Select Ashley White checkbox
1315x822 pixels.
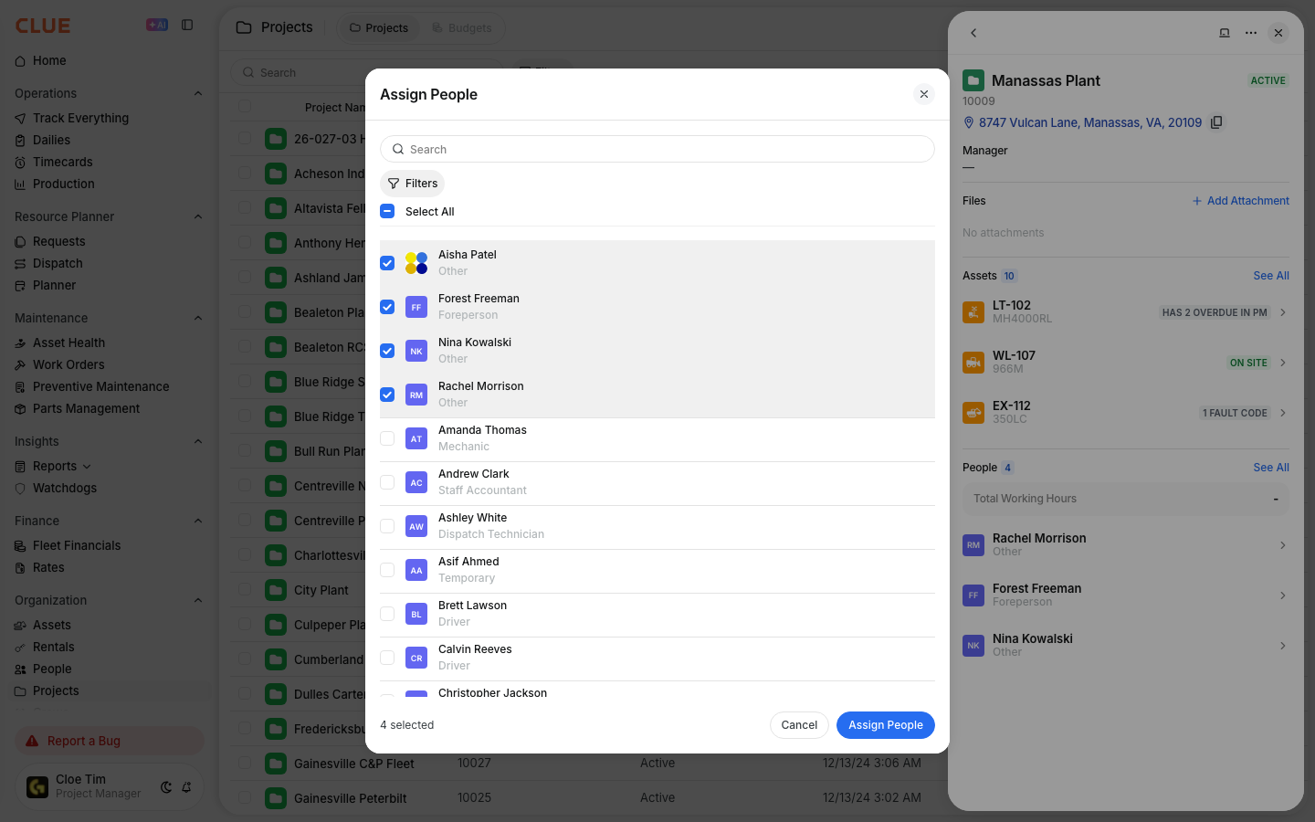[x=387, y=526]
